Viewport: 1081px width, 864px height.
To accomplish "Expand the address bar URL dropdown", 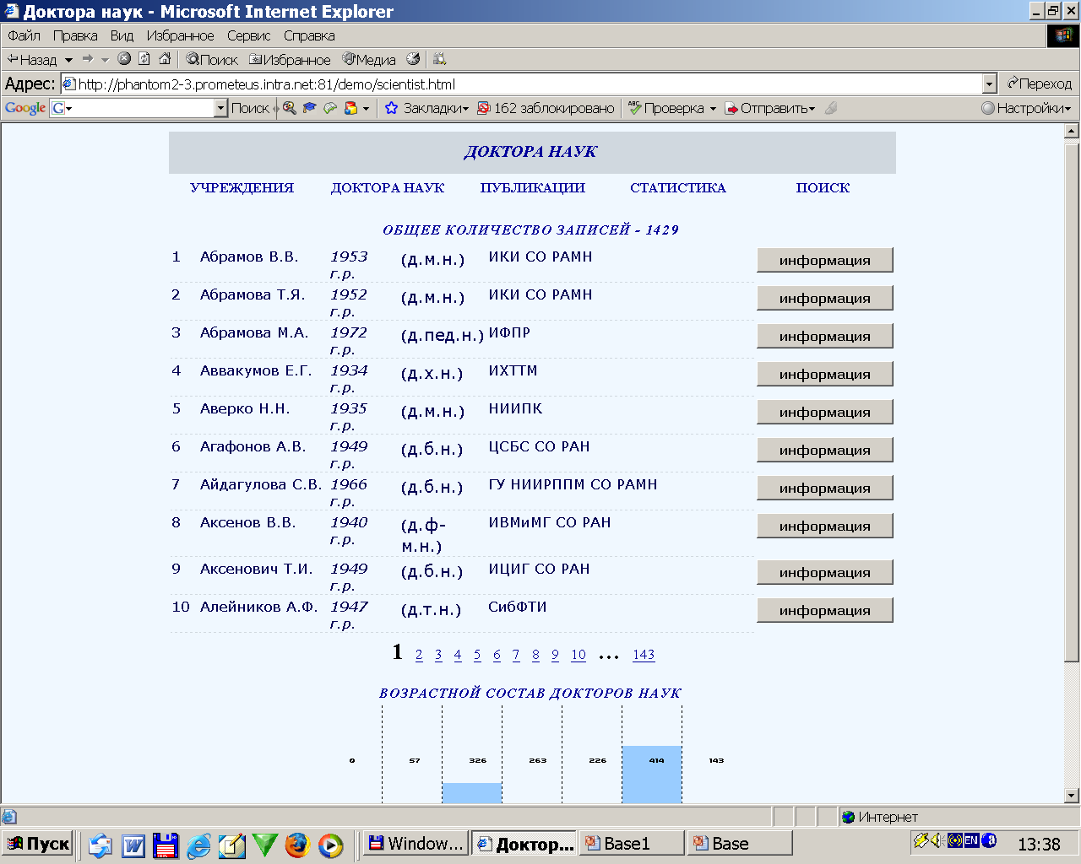I will (x=990, y=84).
